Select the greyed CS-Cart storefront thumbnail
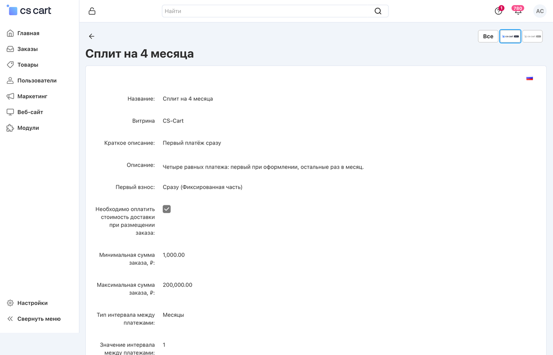This screenshot has height=355, width=553. 532,36
